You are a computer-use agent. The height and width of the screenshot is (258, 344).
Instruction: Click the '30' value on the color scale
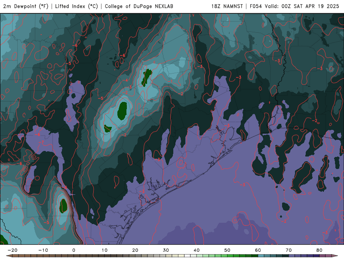[x=166, y=250]
